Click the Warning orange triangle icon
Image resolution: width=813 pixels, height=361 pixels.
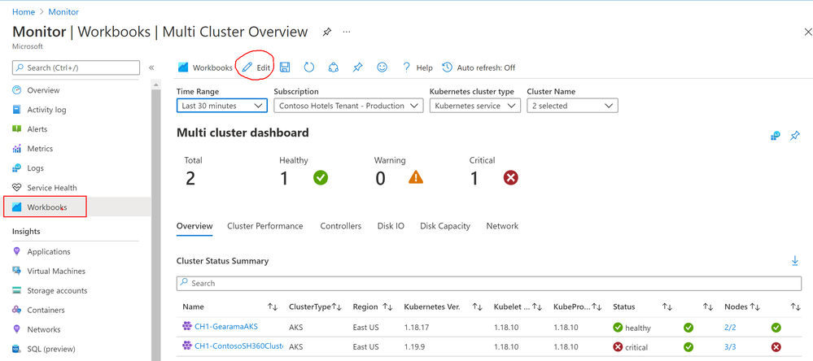416,177
